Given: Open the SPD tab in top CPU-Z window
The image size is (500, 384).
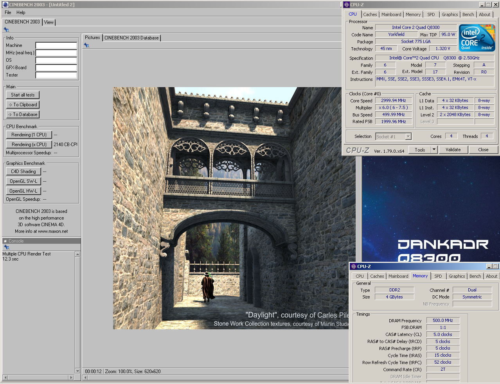Looking at the screenshot, I should click(x=431, y=14).
